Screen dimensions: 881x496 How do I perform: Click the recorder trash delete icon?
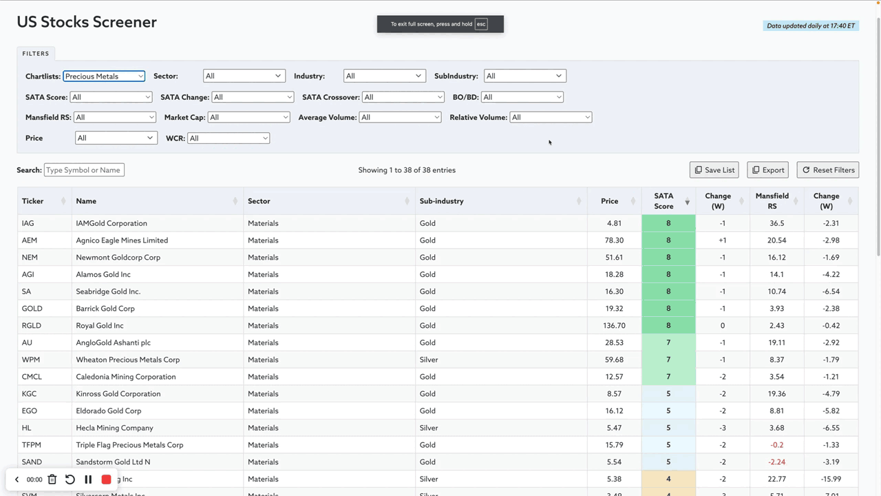[x=52, y=479]
